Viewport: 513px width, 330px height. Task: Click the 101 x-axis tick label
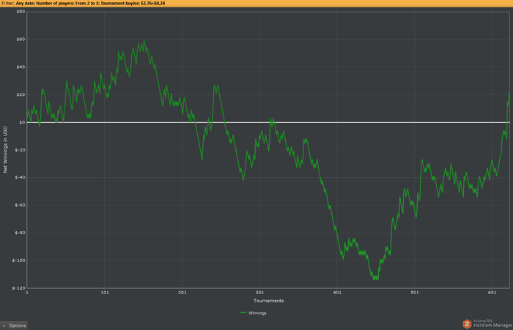[105, 293]
